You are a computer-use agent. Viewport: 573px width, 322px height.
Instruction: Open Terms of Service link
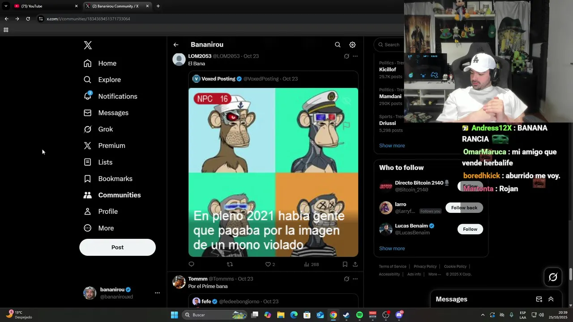(x=393, y=267)
